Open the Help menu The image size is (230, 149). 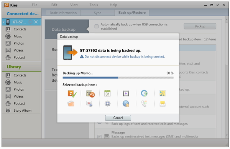[113, 5]
